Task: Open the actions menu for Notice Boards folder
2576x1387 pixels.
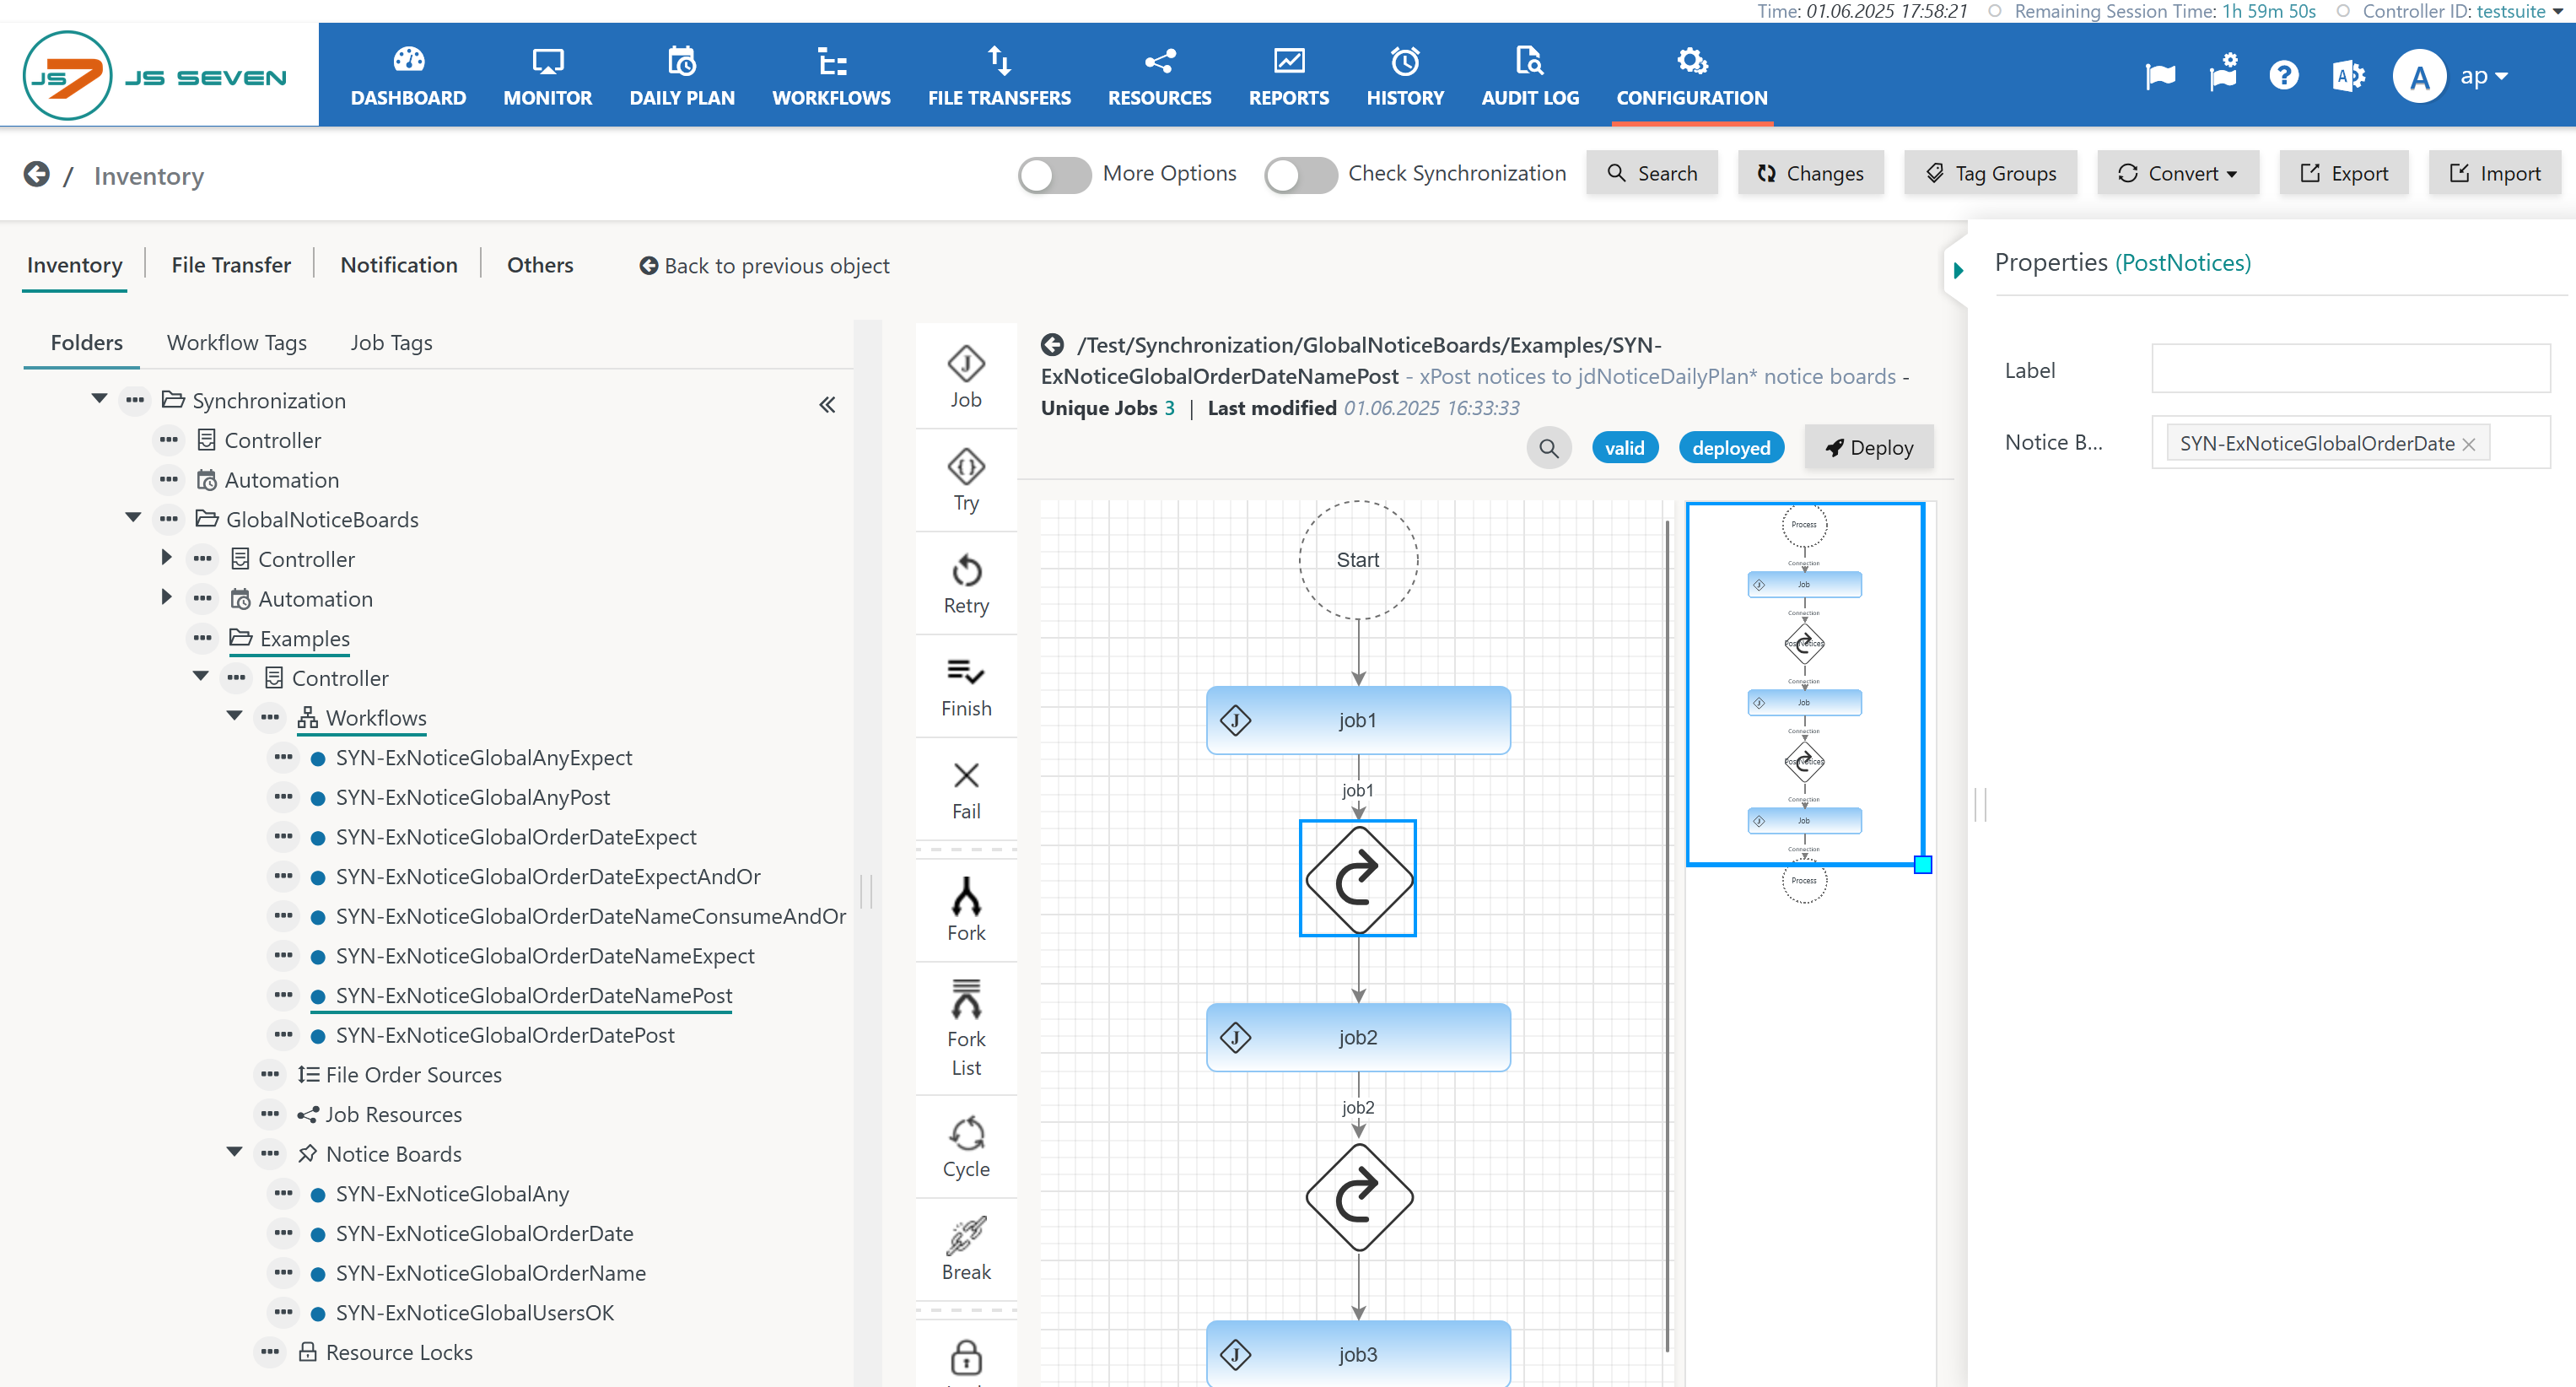Action: 269,1154
